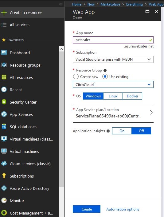Click the Virtual machines monitor icon
The height and width of the screenshot is (217, 164).
(4, 151)
